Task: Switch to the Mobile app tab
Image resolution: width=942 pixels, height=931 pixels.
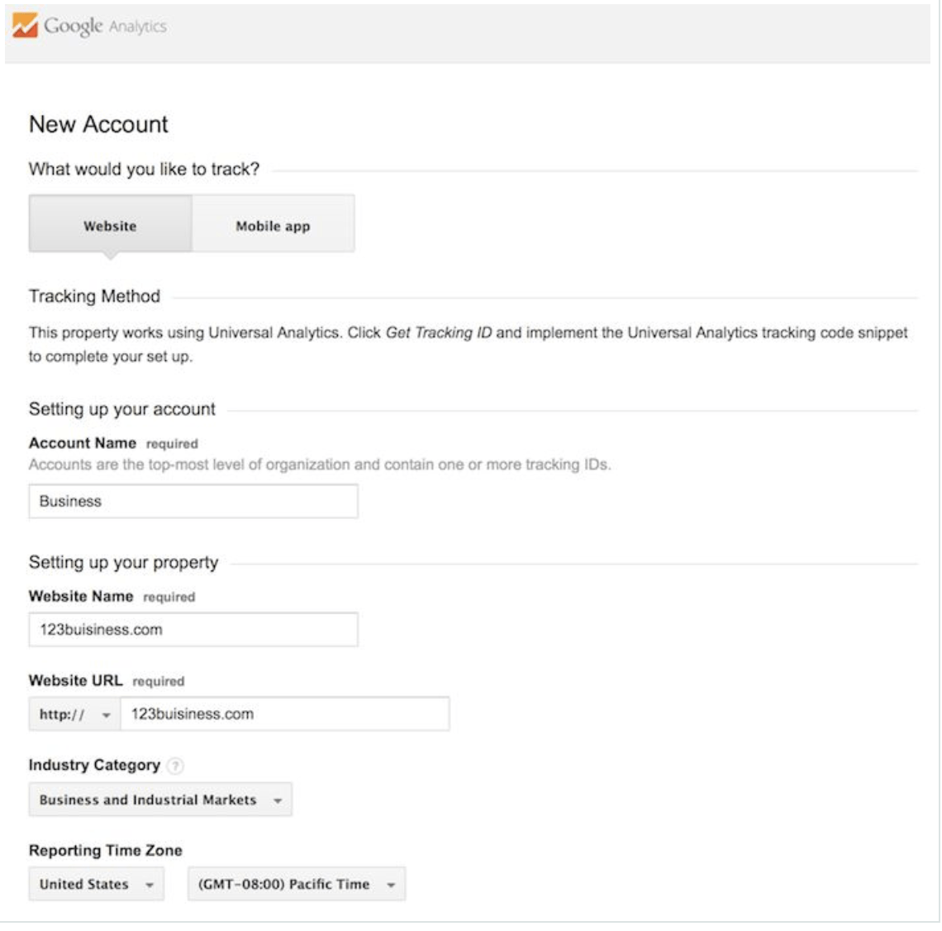Action: click(273, 226)
